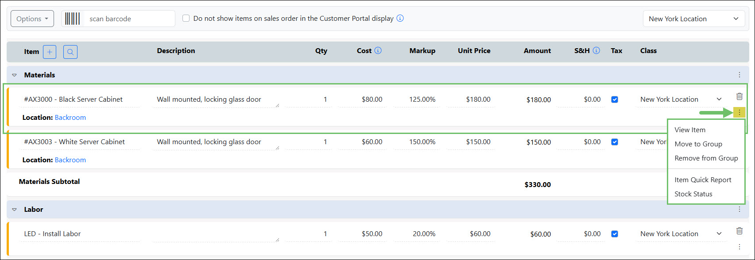This screenshot has width=755, height=260.
Task: Open Materials group kebab menu
Action: [739, 75]
